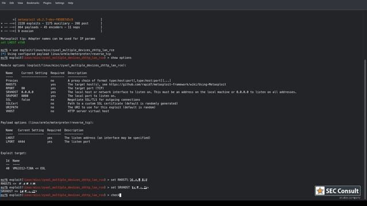Click 'HTTP server virtual host' description
The width and height of the screenshot is (367, 206).
(88, 111)
